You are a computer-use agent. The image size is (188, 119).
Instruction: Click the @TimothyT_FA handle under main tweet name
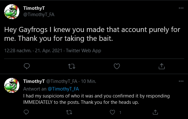point(39,15)
